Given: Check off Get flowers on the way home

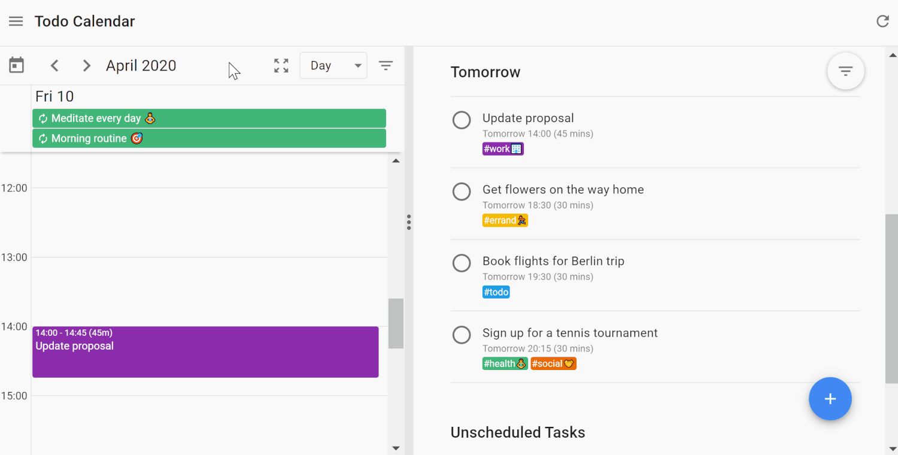Looking at the screenshot, I should coord(462,192).
